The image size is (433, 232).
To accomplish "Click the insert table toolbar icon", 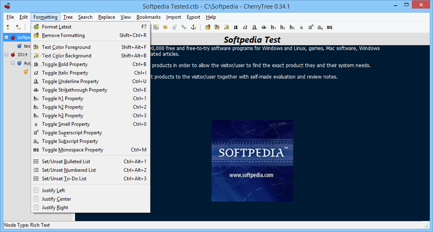I will pyautogui.click(x=156, y=27).
